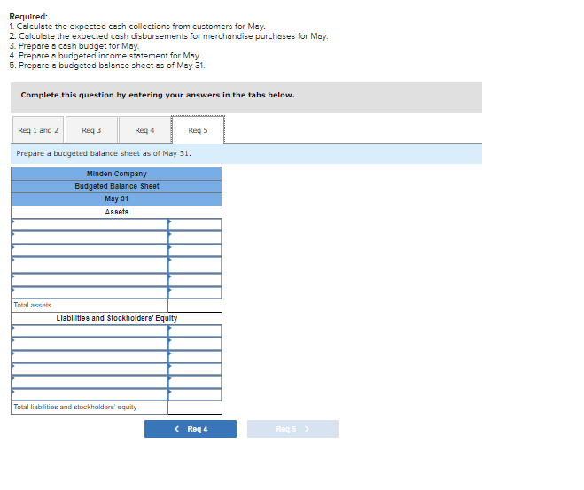Click the sixth asset amount field
Screen dimensions: 584x490
[x=195, y=292]
